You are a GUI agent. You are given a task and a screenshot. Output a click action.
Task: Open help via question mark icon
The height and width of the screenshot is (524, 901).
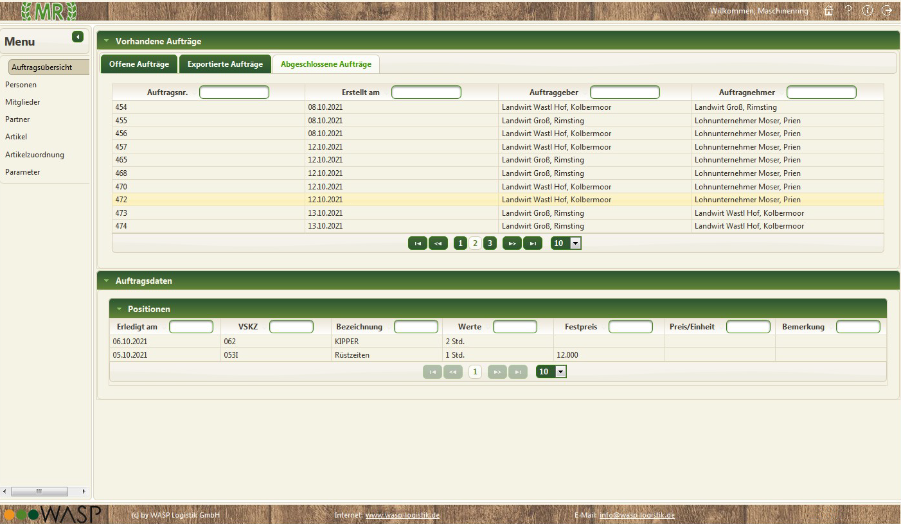pyautogui.click(x=848, y=11)
